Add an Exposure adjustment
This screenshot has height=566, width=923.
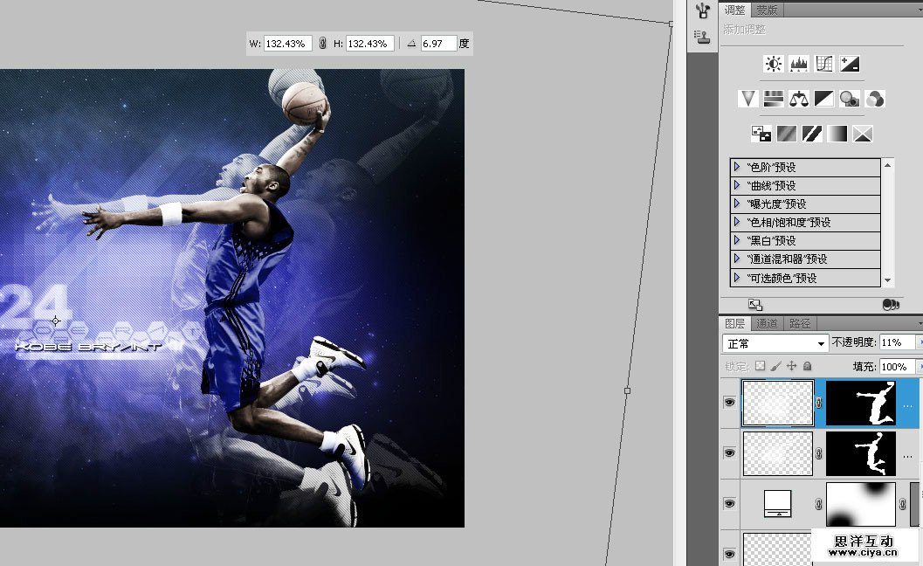pyautogui.click(x=850, y=64)
